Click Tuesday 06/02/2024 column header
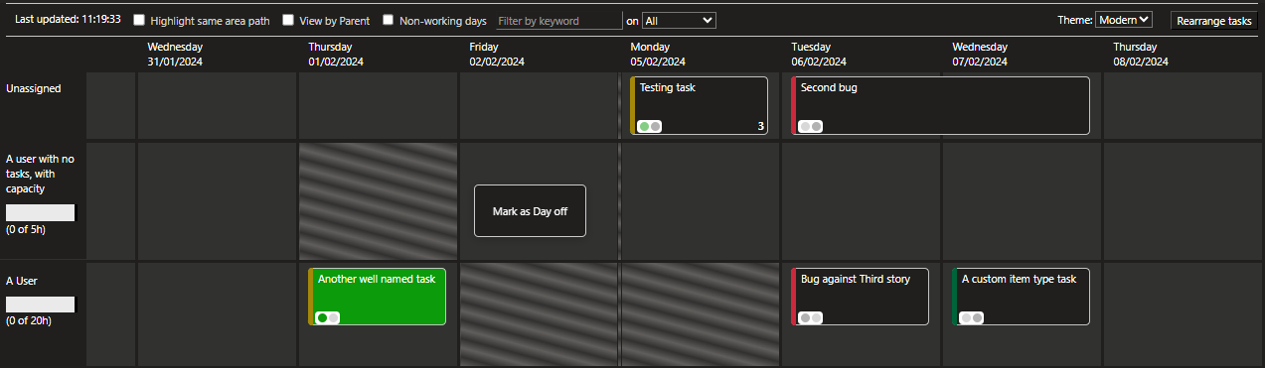Image resolution: width=1265 pixels, height=368 pixels. [819, 54]
